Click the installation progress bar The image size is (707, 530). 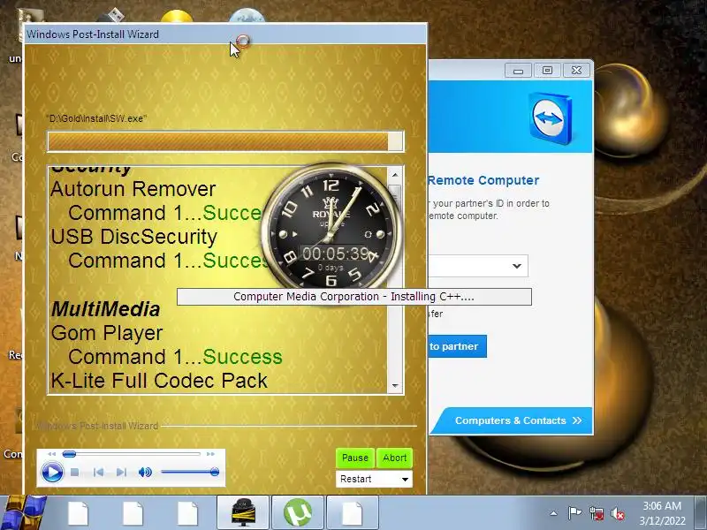tap(225, 141)
